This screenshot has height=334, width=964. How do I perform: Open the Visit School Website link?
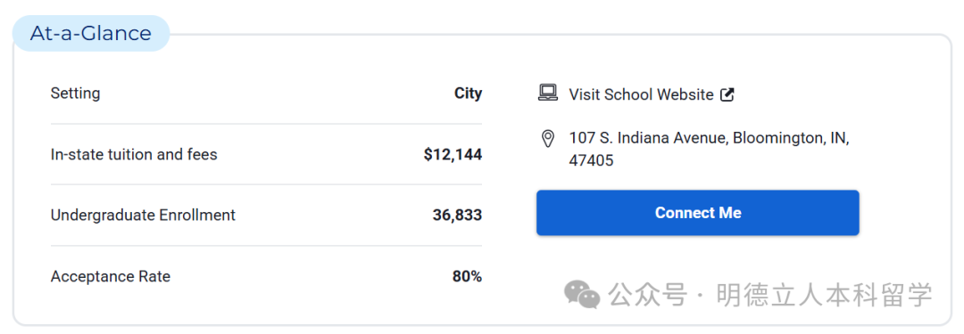pos(641,94)
